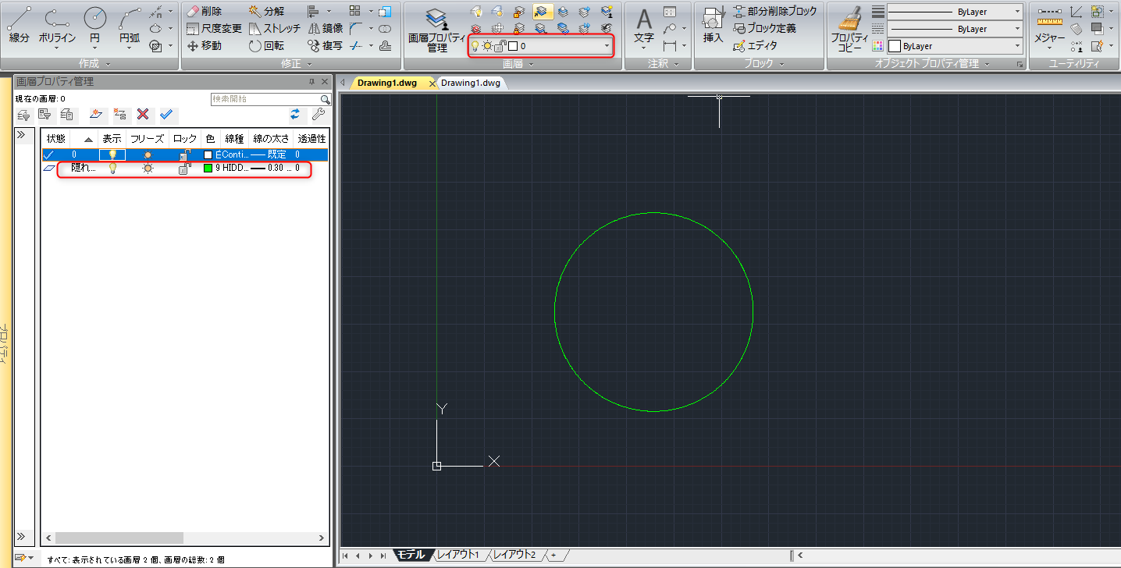Add a new layout with + tab
1121x568 pixels.
pos(553,555)
